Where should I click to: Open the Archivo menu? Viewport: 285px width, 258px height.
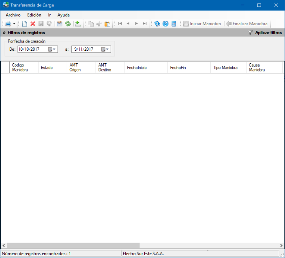pos(13,15)
